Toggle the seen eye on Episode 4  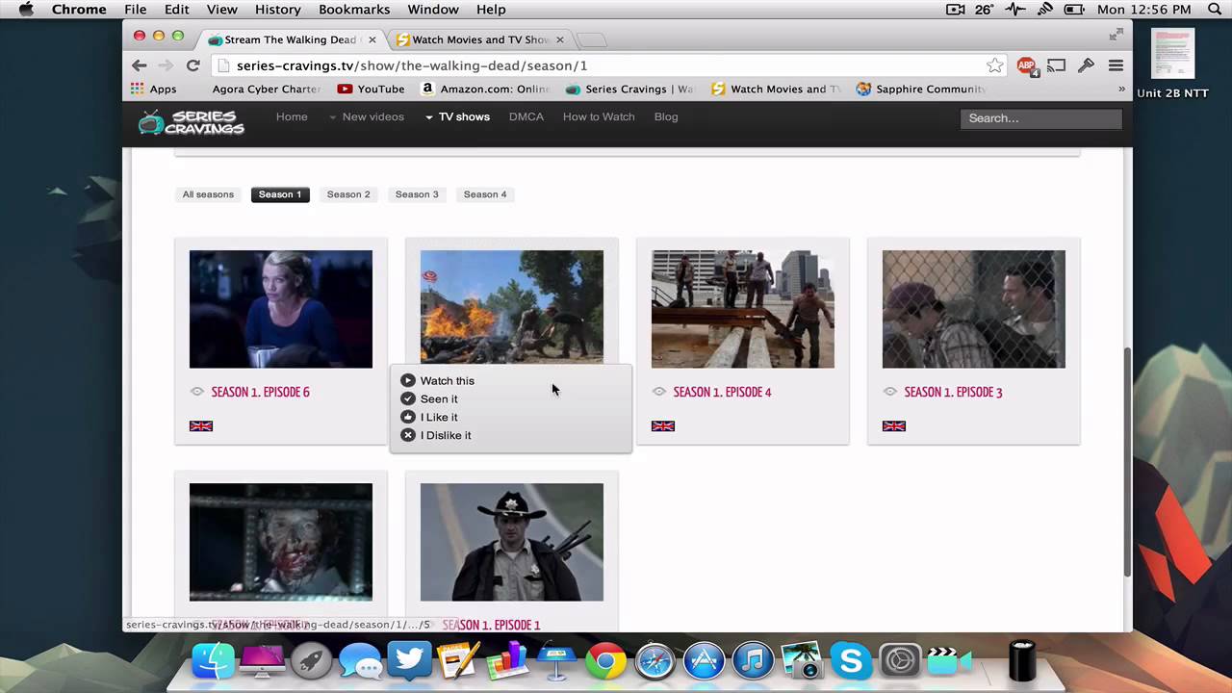[659, 392]
